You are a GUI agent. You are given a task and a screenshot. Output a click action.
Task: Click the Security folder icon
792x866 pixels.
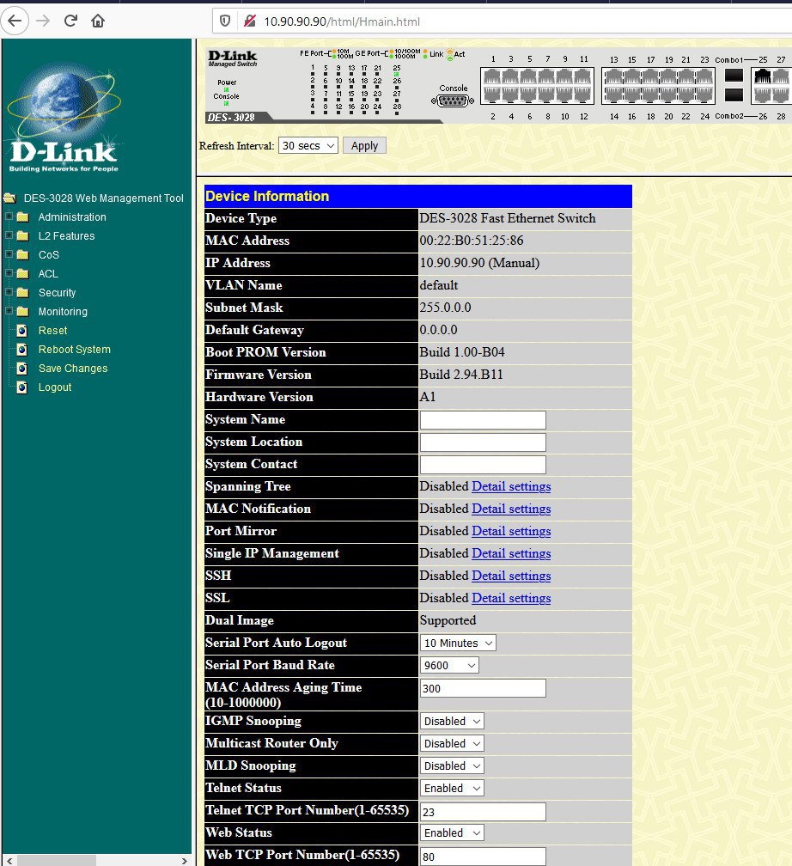point(22,292)
